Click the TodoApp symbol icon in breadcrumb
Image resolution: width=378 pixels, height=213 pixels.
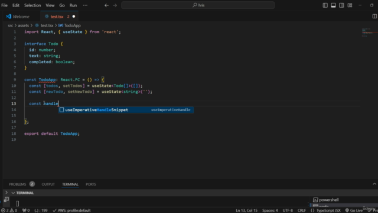[x=61, y=25]
